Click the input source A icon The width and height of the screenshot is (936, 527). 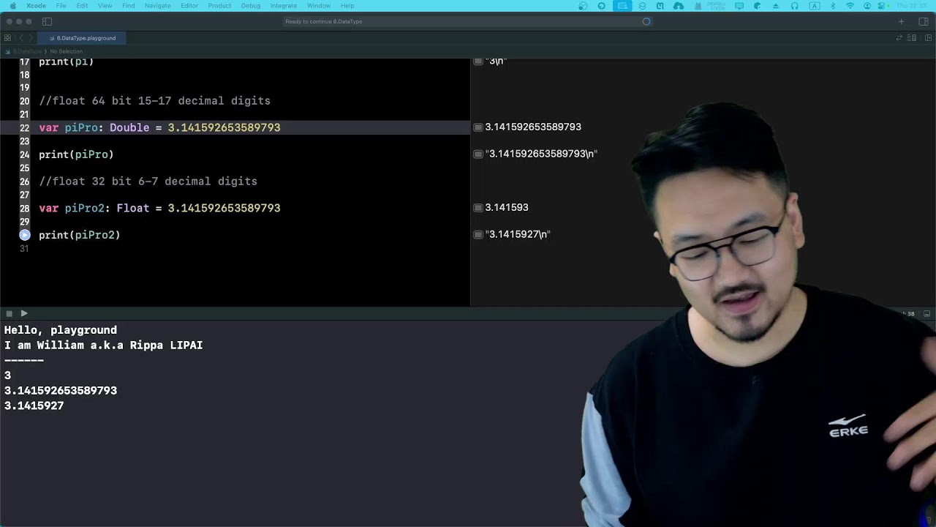[815, 6]
